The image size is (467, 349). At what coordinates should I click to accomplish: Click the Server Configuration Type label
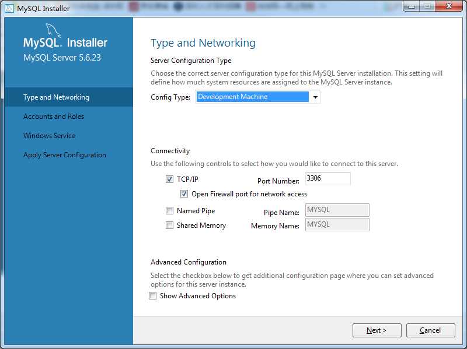pyautogui.click(x=191, y=61)
